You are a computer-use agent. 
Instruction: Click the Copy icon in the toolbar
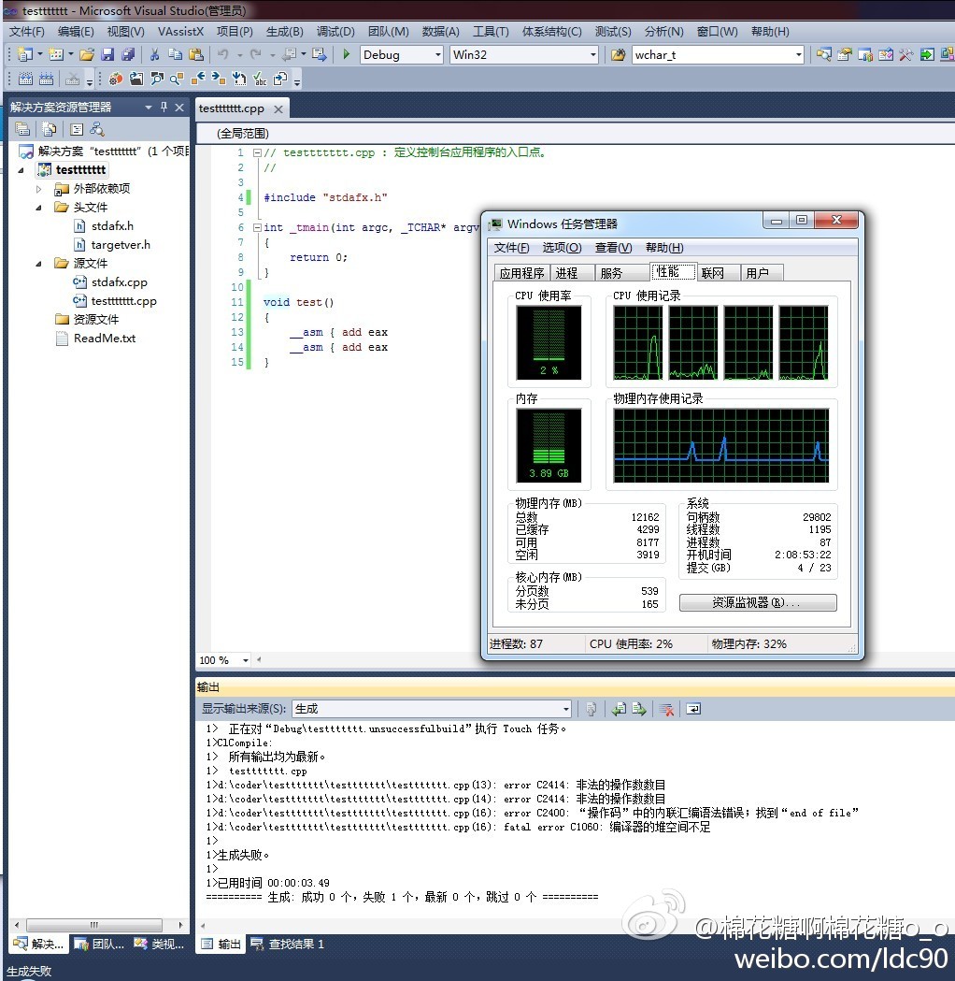[175, 54]
